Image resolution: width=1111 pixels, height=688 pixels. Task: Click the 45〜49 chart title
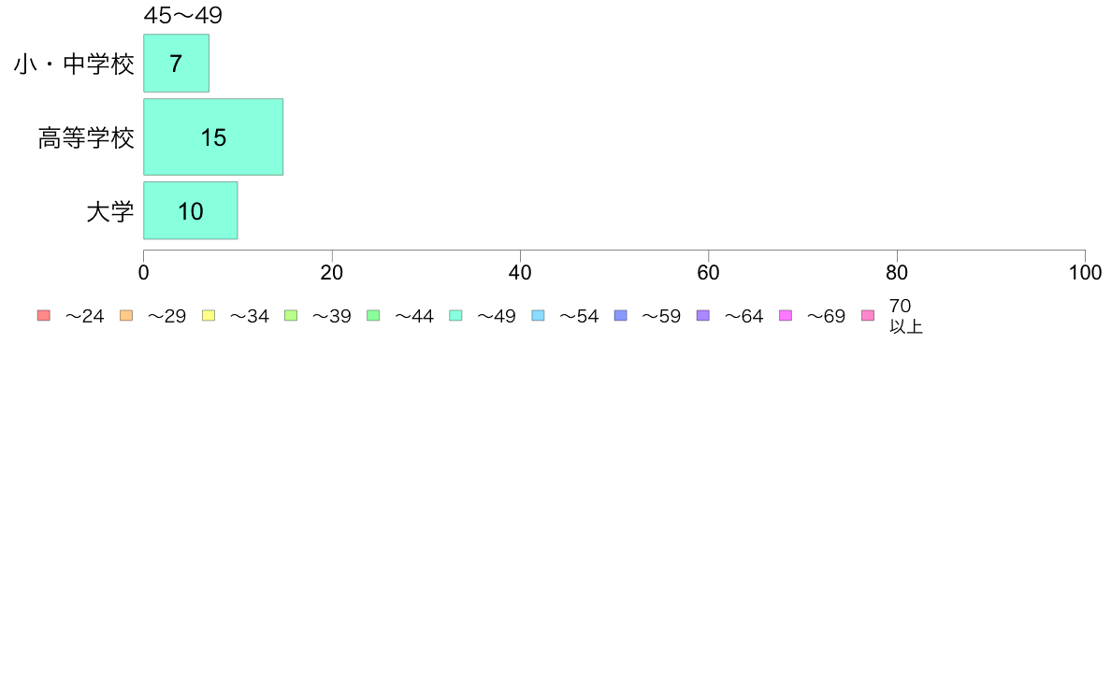(182, 15)
